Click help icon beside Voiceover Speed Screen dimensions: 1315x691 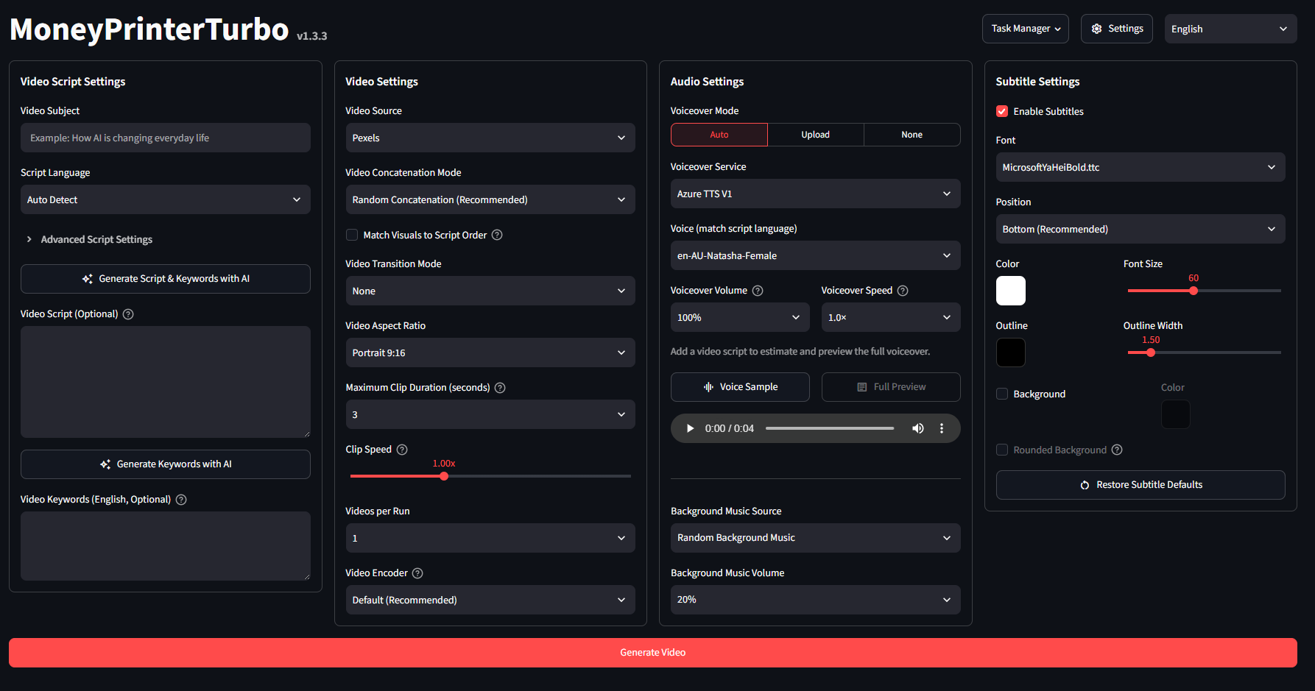[903, 291]
